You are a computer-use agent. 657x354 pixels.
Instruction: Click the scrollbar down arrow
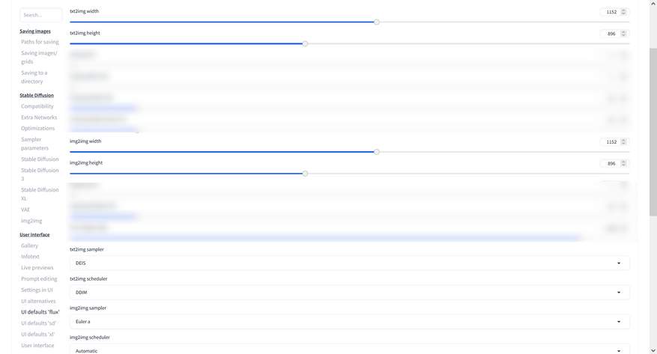coord(653,350)
